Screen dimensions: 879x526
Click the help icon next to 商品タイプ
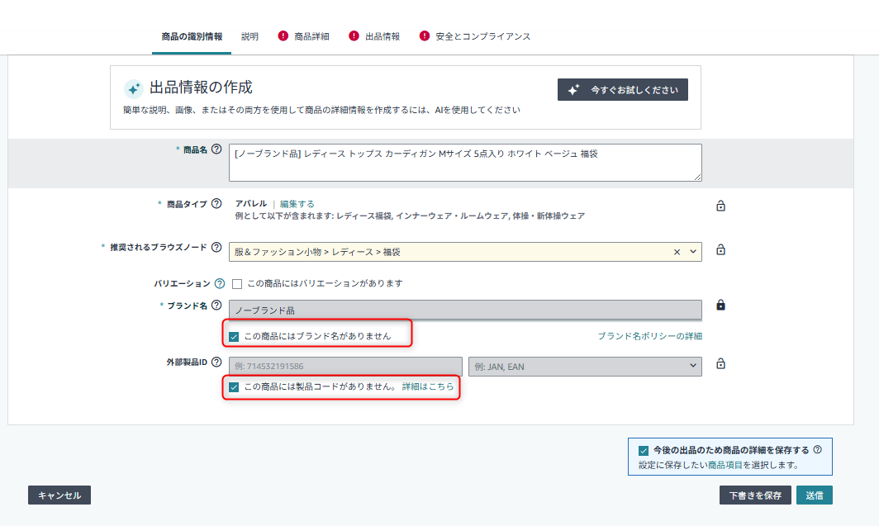216,204
